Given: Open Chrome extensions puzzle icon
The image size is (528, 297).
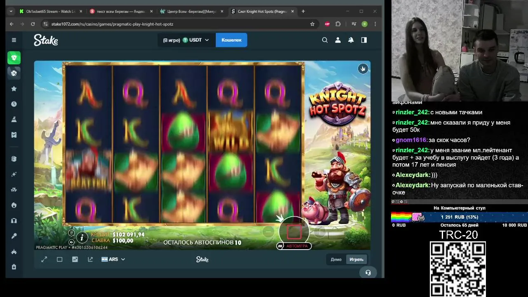Looking at the screenshot, I should click(338, 24).
